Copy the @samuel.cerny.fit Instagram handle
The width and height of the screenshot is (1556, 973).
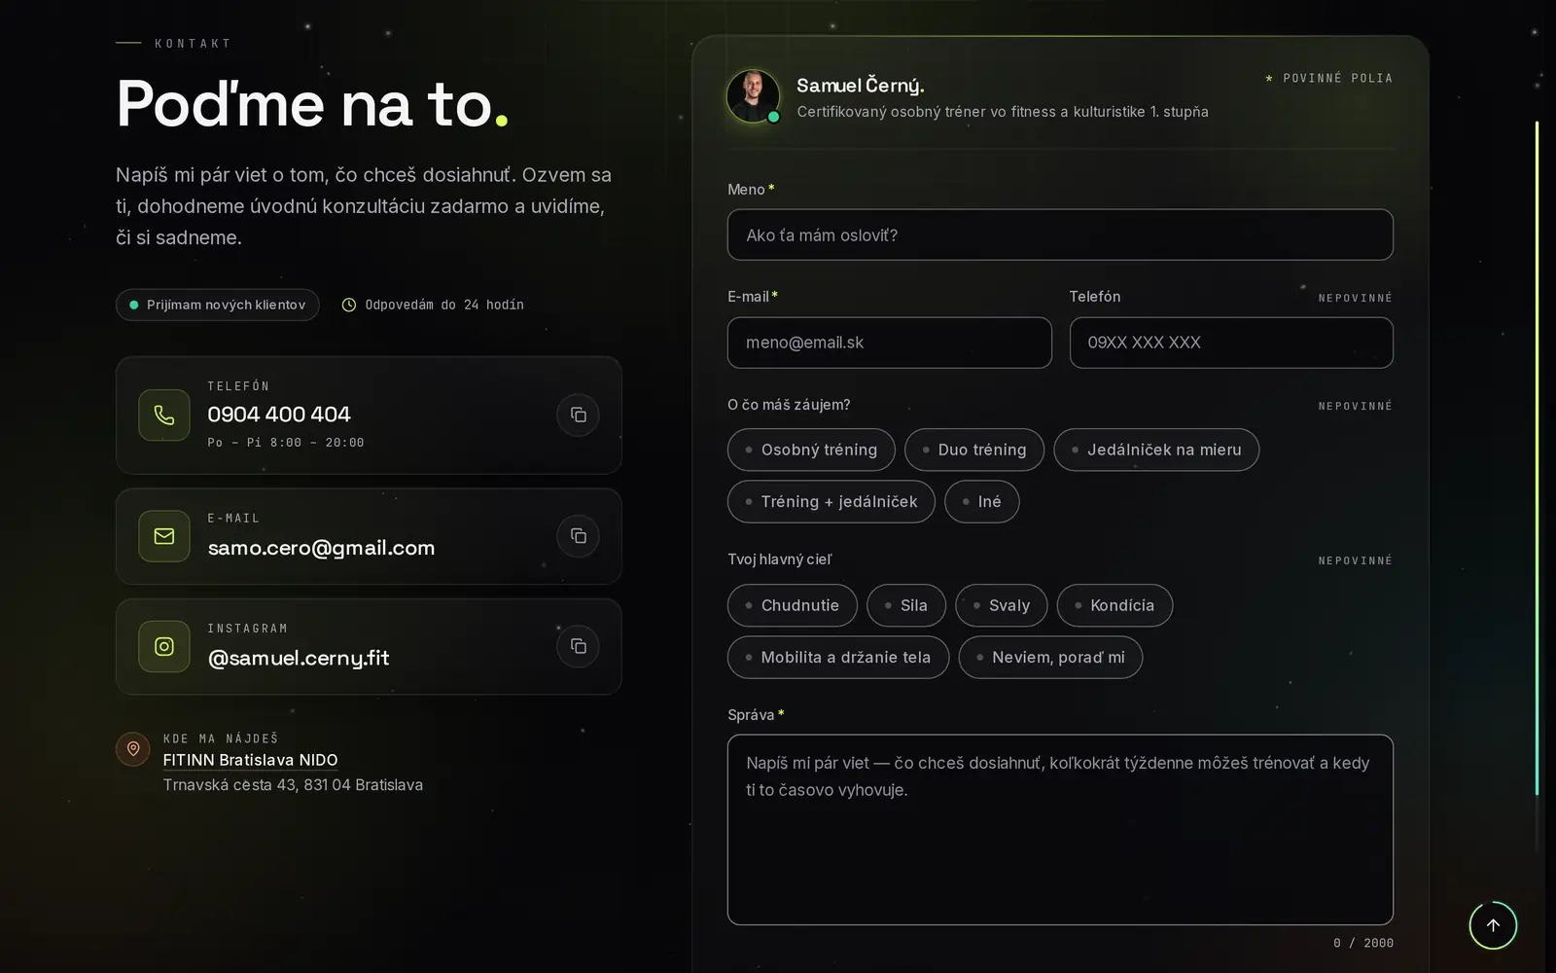tap(578, 646)
